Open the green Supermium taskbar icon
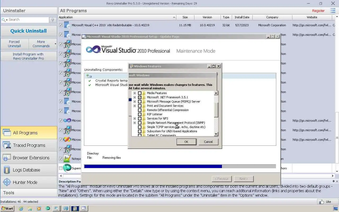 pos(48,209)
